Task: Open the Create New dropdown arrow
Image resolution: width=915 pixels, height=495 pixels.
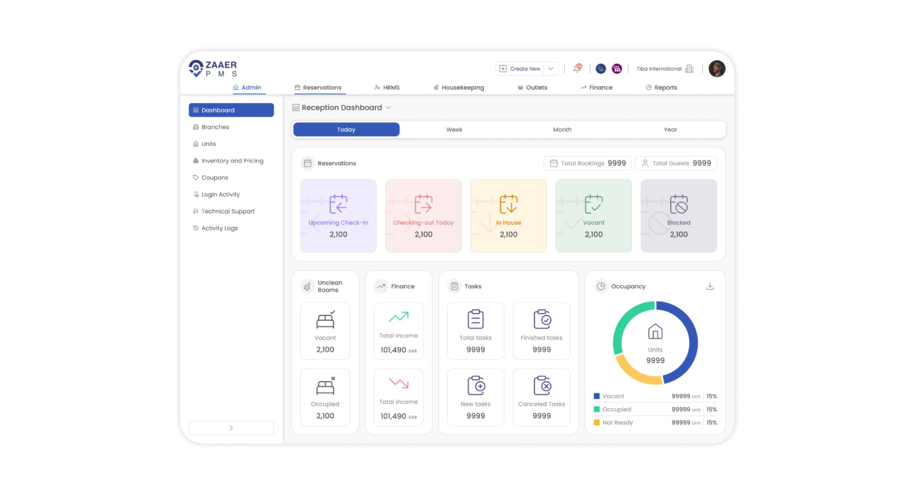Action: point(551,69)
